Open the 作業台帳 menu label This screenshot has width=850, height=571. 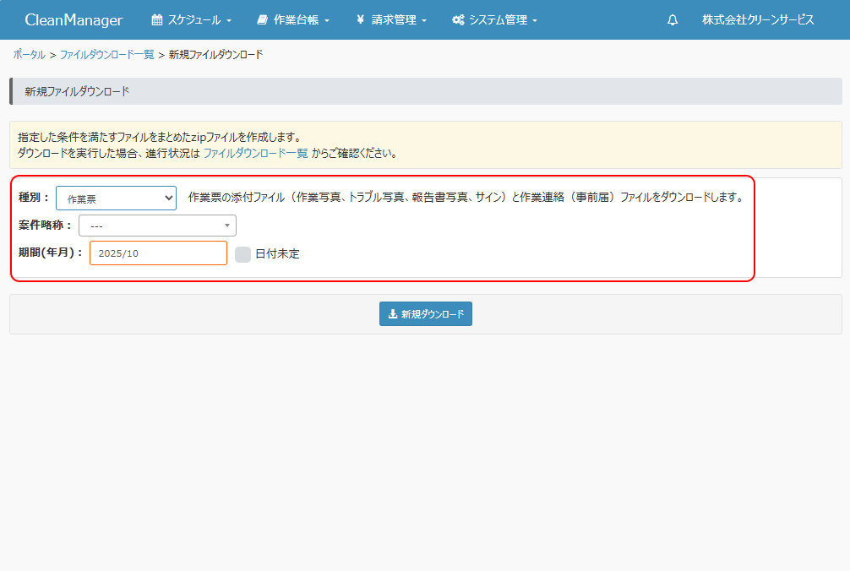click(x=296, y=20)
